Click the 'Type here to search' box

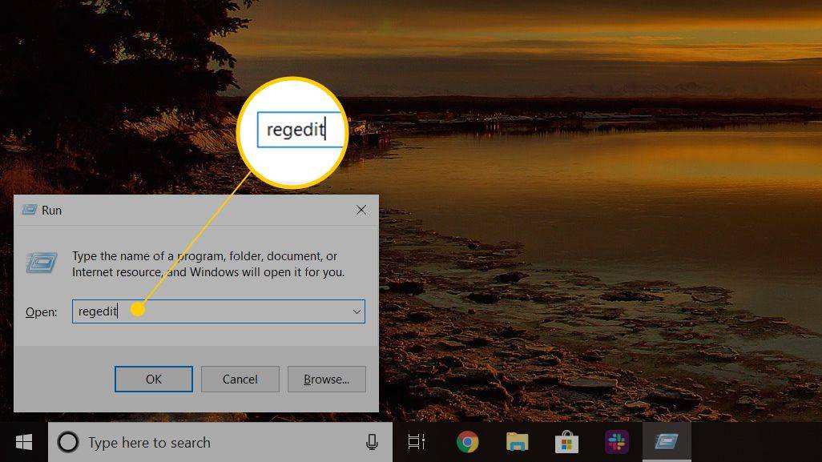(x=216, y=442)
